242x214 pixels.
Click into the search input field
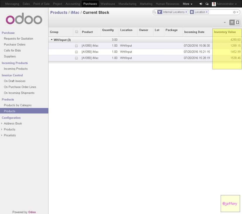(221, 12)
